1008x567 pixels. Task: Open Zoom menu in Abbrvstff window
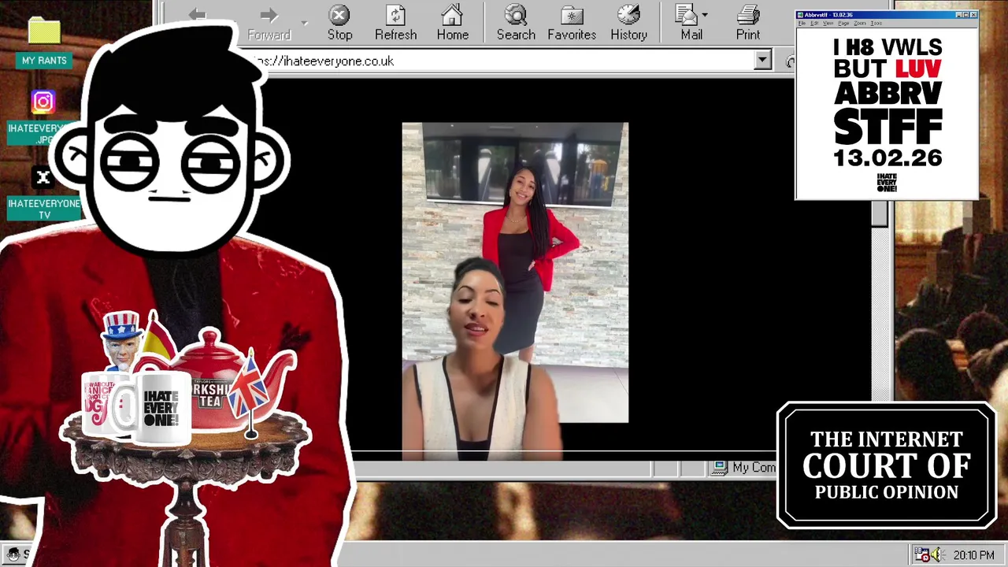[860, 24]
